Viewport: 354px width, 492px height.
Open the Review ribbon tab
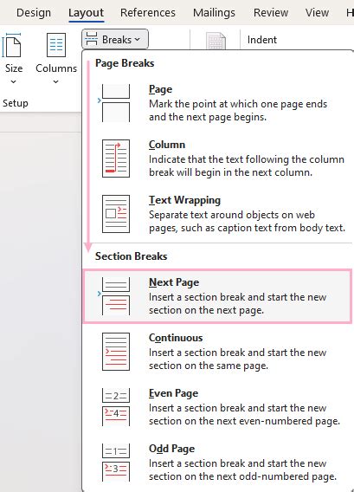271,13
